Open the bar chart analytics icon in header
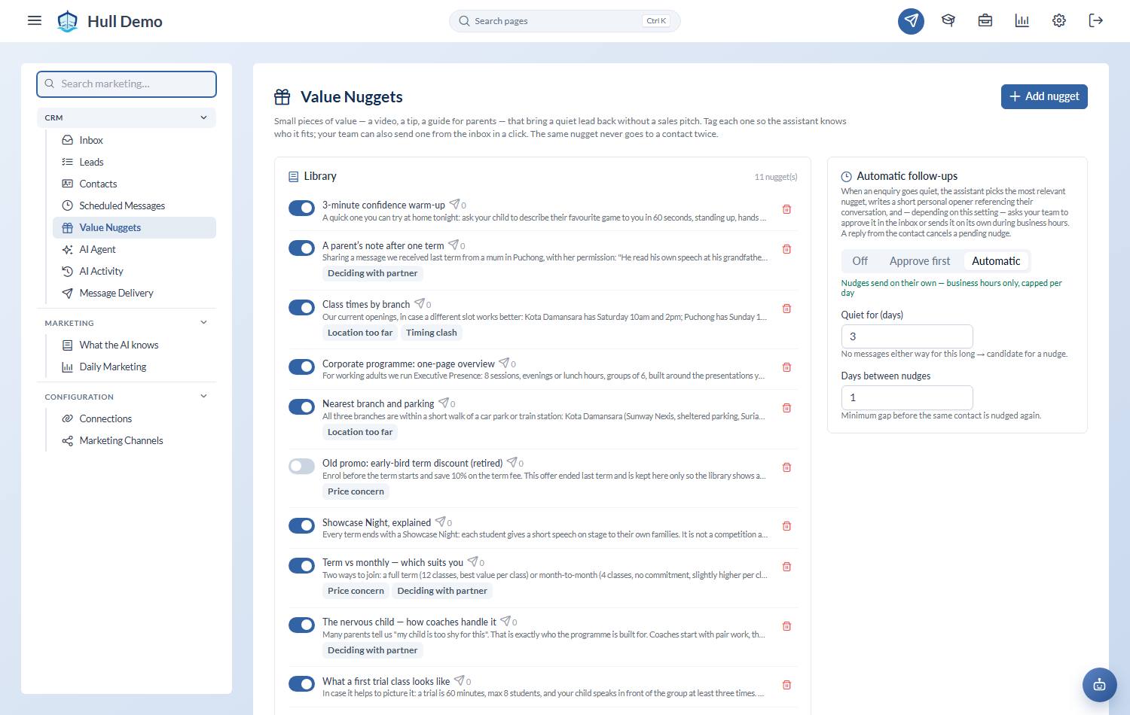 [1022, 21]
